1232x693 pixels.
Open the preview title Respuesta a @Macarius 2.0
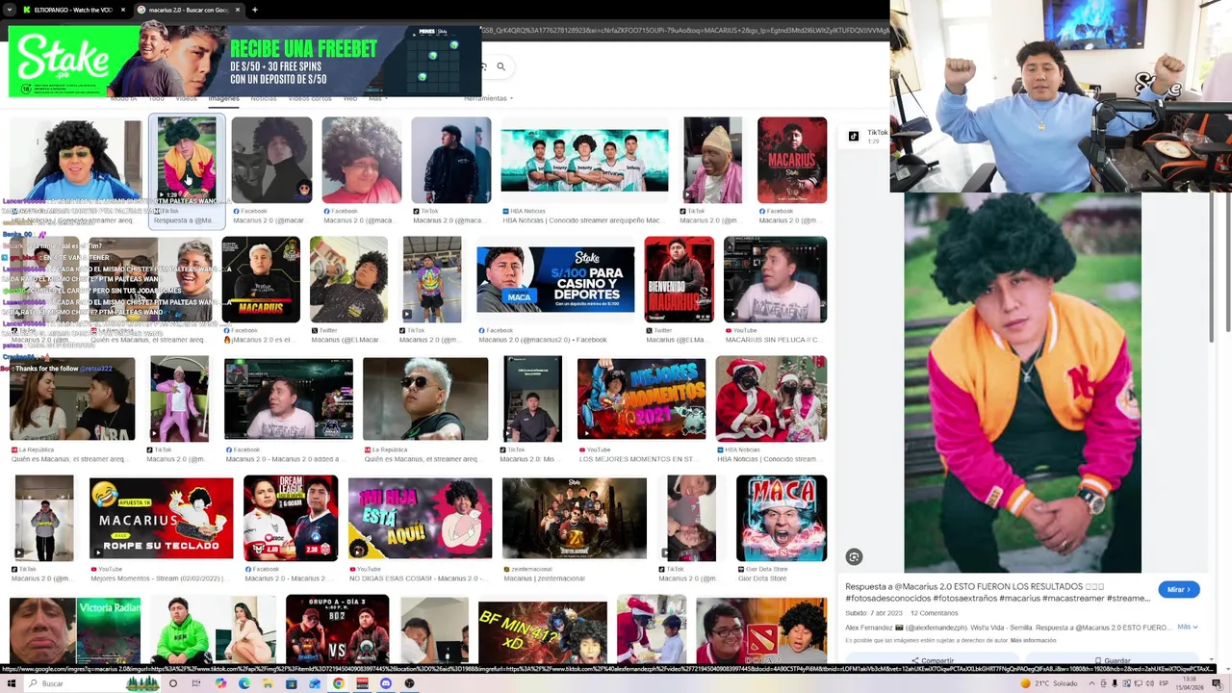point(998,592)
